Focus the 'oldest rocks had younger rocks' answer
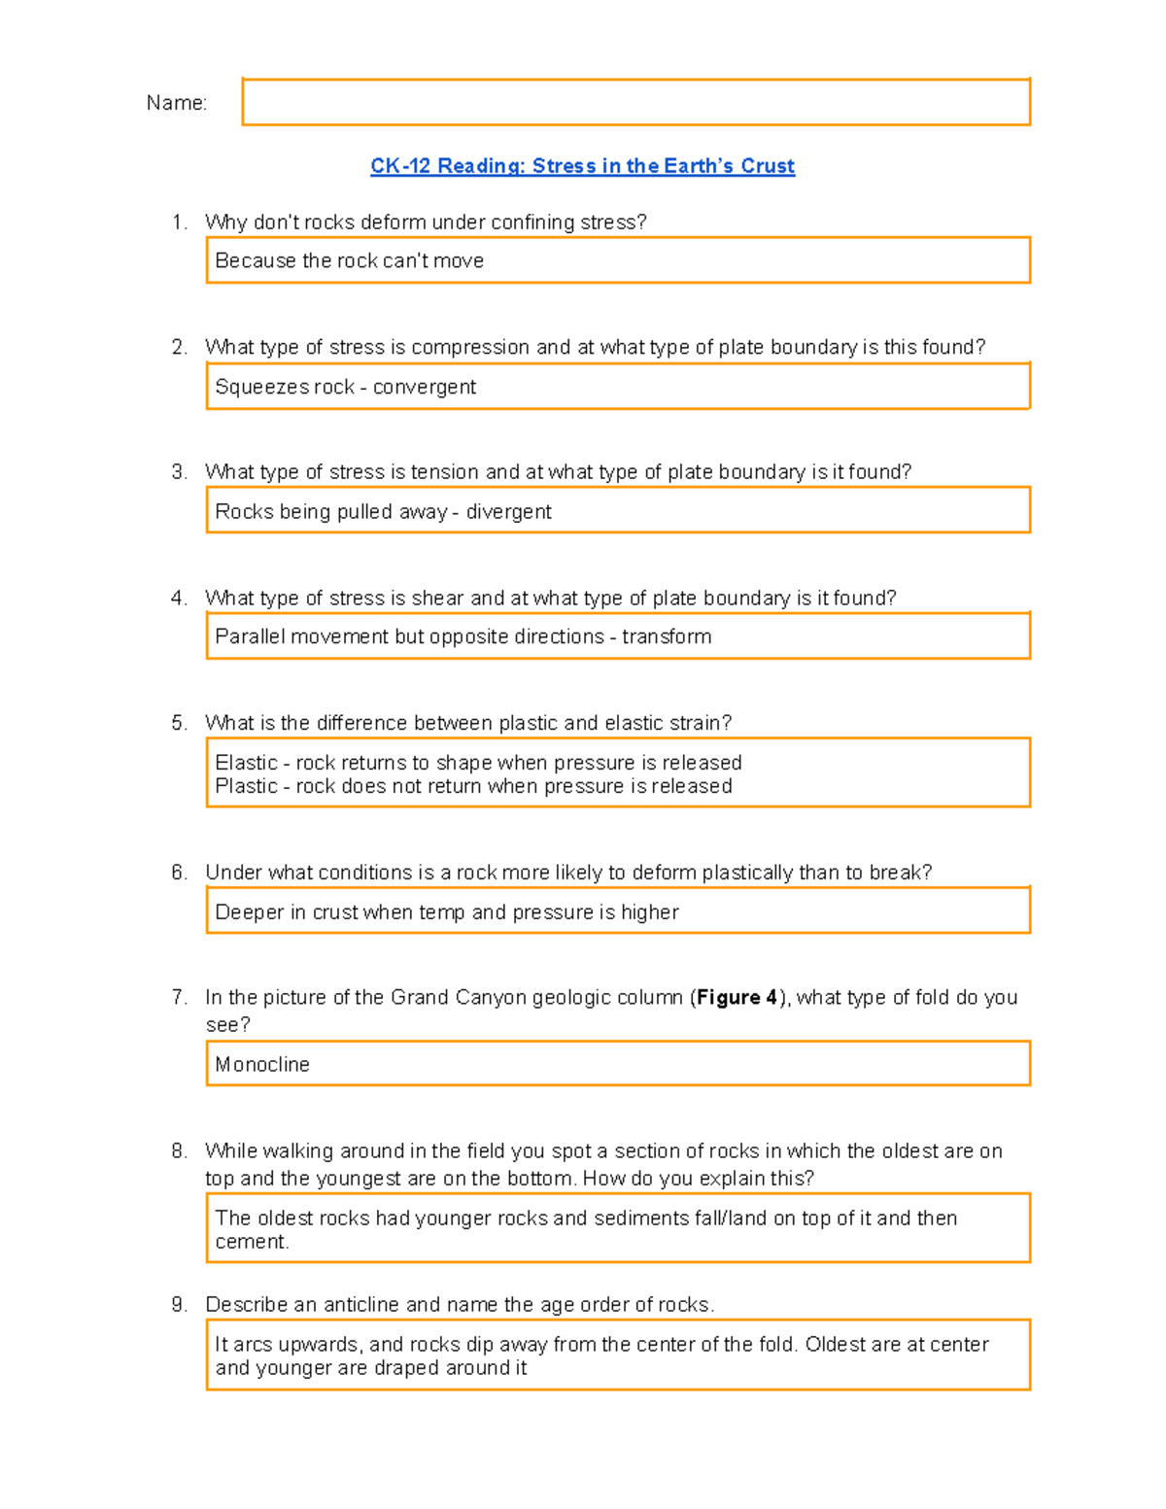 618,1229
